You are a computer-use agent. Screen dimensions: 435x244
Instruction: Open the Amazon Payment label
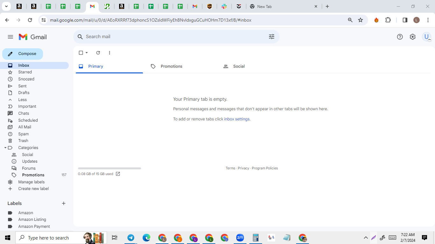tap(34, 227)
